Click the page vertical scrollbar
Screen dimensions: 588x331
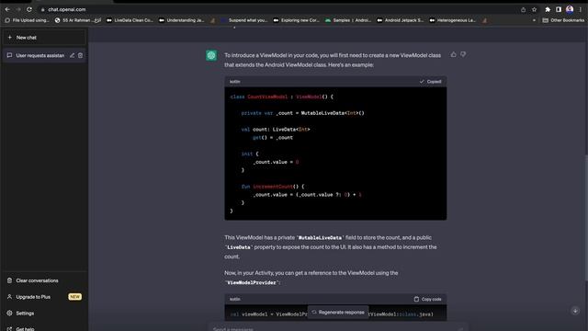pos(586,218)
